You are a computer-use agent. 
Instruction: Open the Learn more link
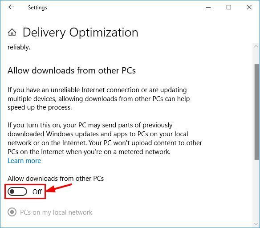(24, 161)
